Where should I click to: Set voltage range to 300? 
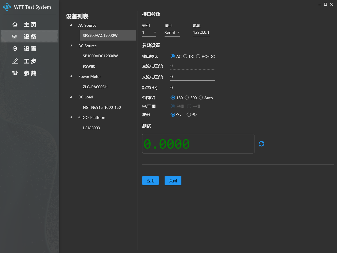pos(187,98)
